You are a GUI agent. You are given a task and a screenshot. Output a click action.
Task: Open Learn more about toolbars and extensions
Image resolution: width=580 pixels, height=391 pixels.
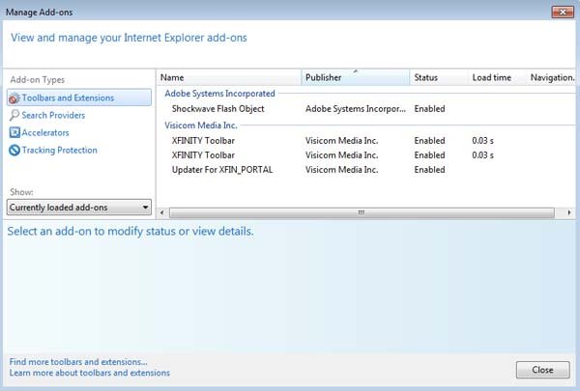[90, 373]
